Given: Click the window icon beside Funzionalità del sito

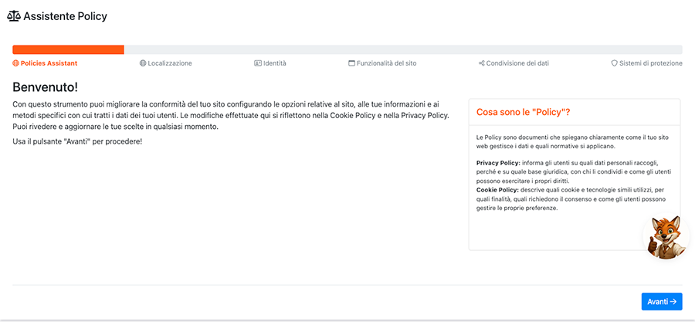Looking at the screenshot, I should (x=352, y=63).
